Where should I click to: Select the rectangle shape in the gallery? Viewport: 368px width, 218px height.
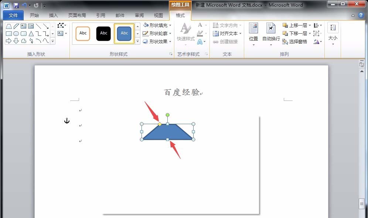tap(9, 34)
